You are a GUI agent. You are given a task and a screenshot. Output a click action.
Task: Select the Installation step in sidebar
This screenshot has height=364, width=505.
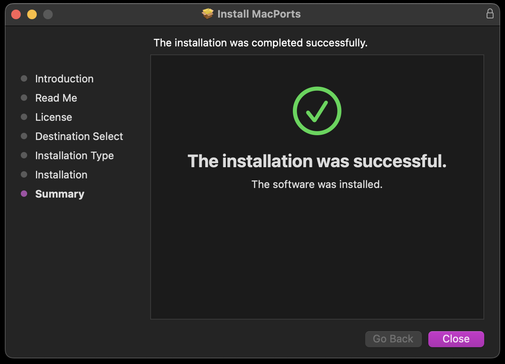61,175
